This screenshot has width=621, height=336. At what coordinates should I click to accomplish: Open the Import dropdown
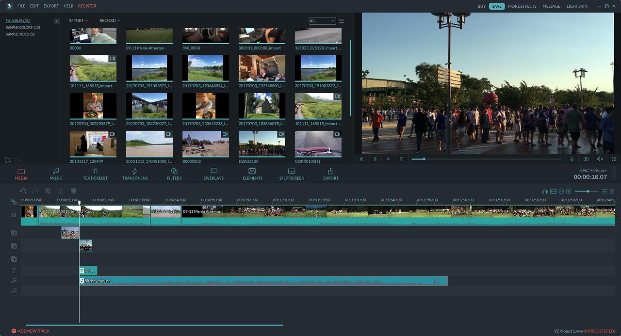78,20
